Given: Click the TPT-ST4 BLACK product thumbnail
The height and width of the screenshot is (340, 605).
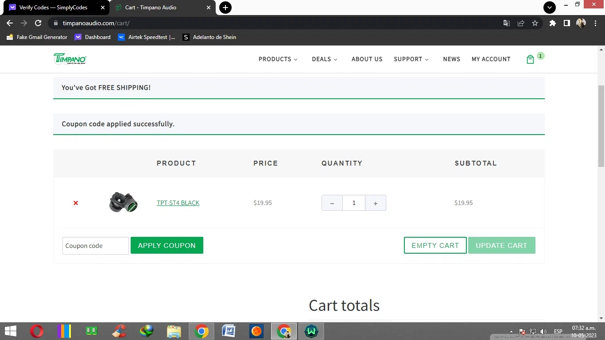Looking at the screenshot, I should 124,202.
